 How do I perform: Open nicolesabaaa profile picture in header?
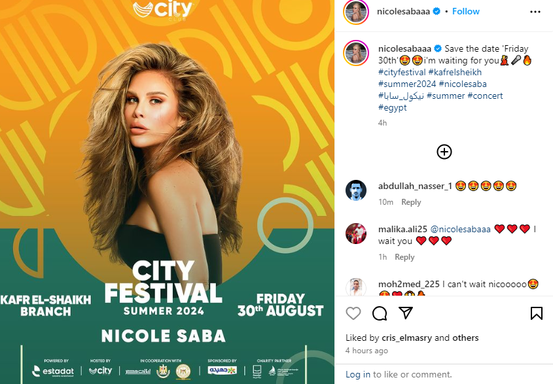(x=356, y=12)
